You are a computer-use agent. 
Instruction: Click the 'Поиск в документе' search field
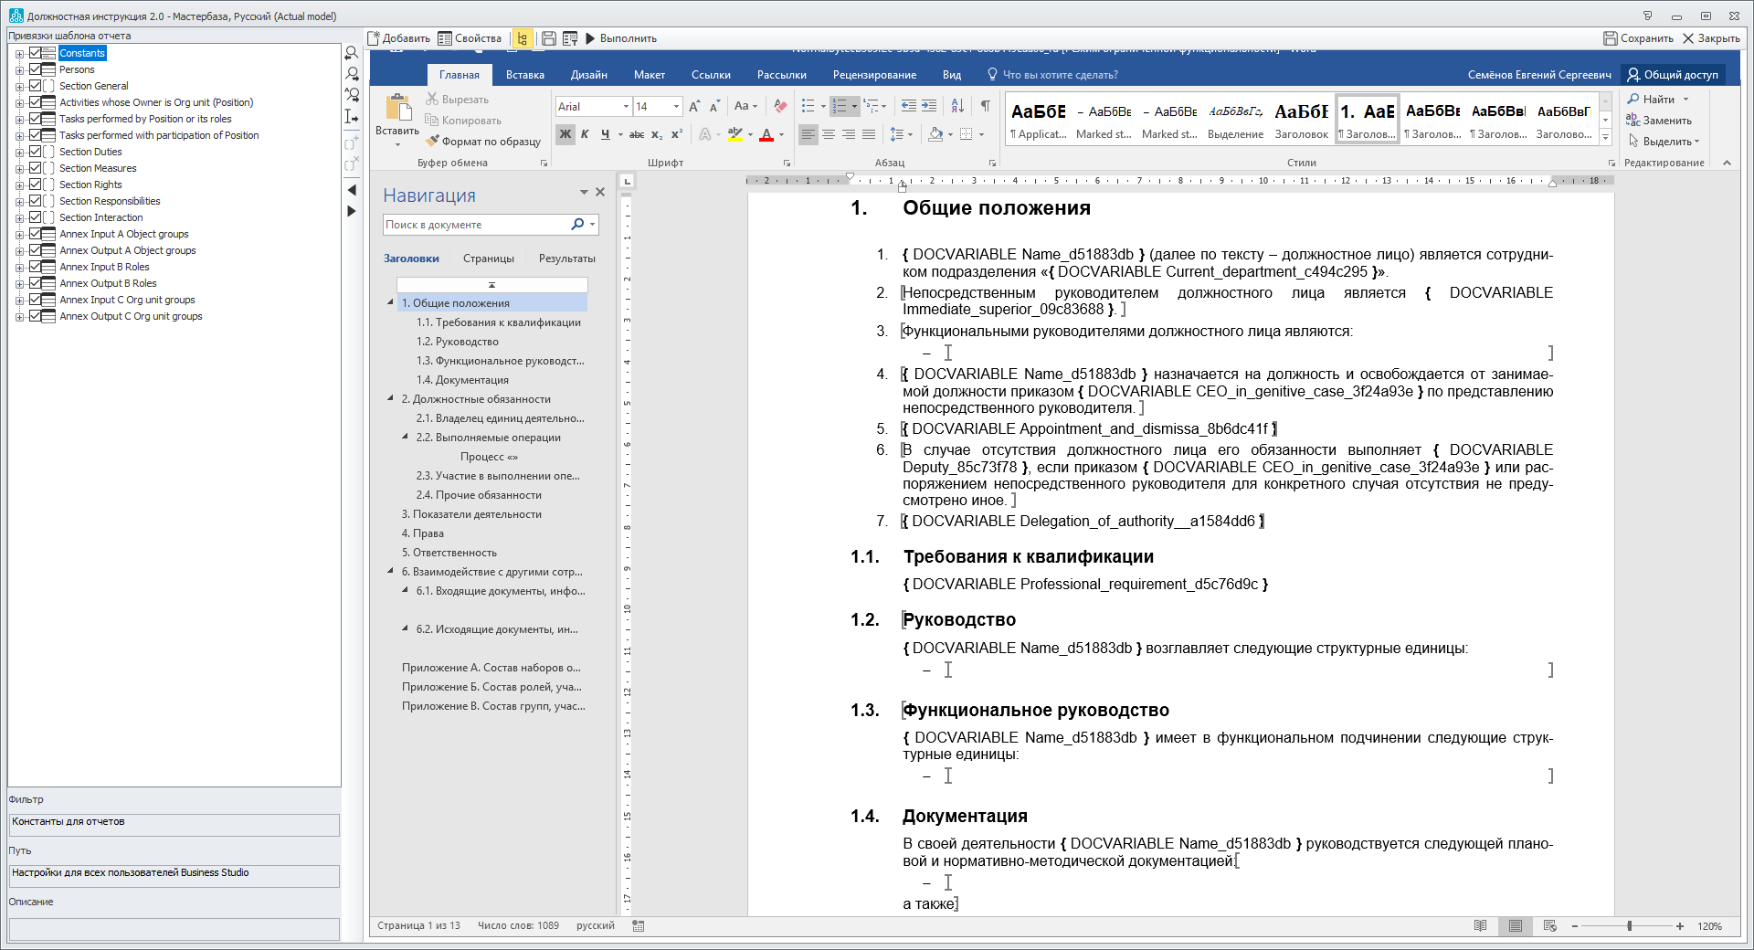[x=475, y=225]
